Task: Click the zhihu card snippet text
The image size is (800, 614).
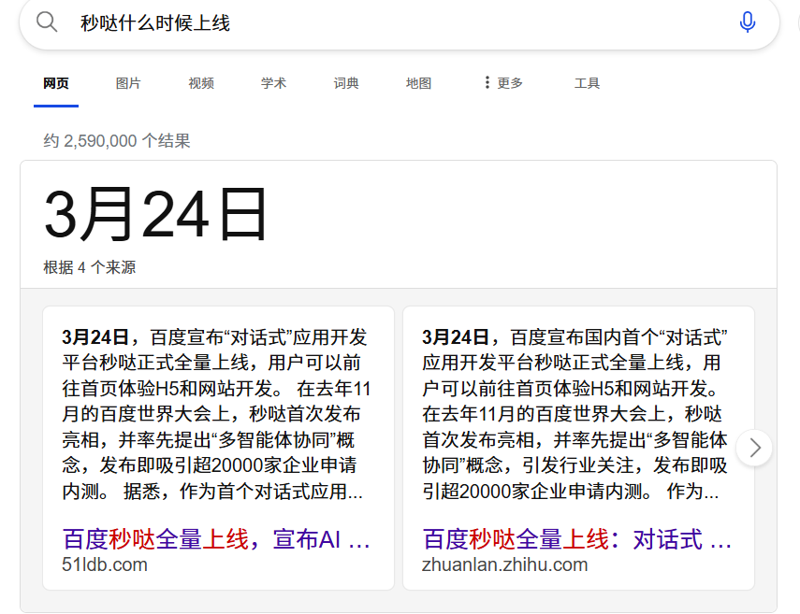Action: coord(575,414)
